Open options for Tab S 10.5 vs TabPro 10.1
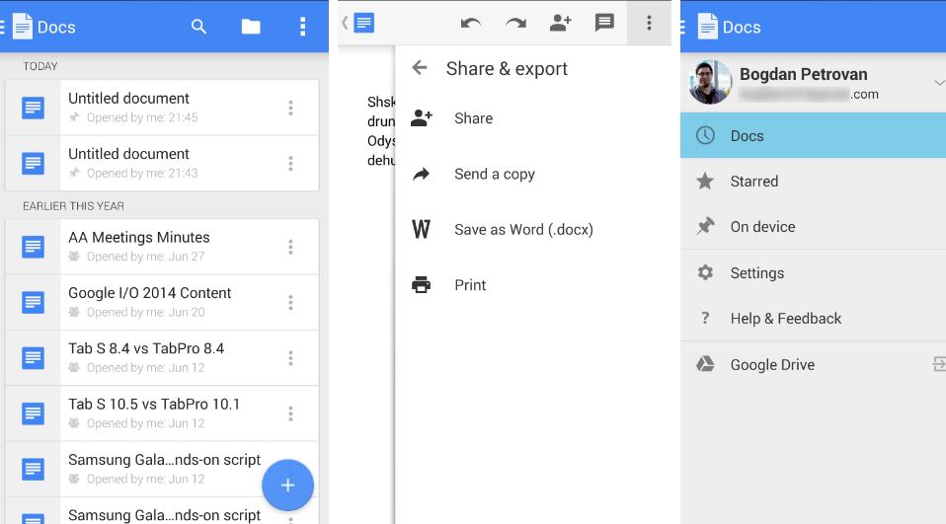Image resolution: width=946 pixels, height=524 pixels. 290,413
